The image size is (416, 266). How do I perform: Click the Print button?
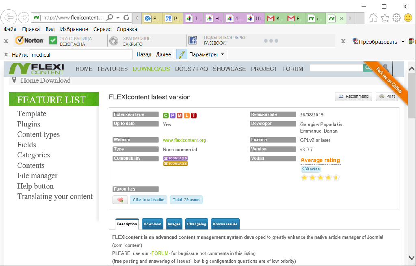(x=387, y=97)
